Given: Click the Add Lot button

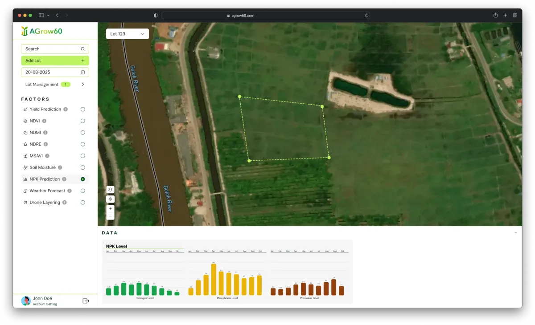Looking at the screenshot, I should [x=55, y=61].
